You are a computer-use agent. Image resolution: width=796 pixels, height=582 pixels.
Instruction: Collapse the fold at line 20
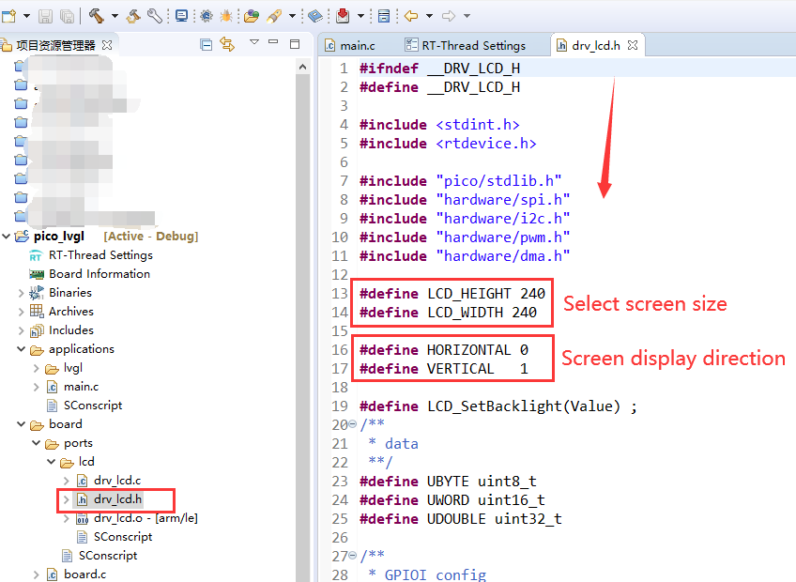(352, 424)
